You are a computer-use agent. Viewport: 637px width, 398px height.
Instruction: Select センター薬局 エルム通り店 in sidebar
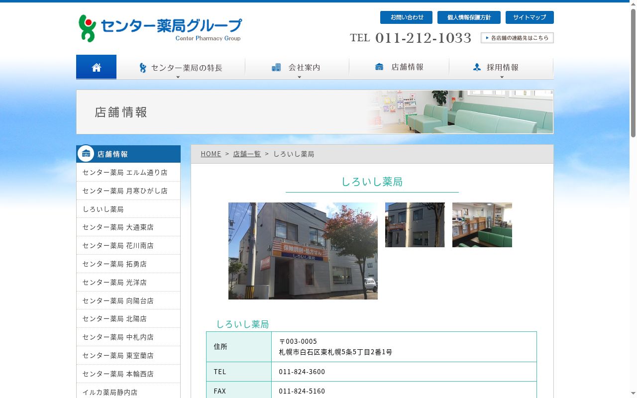tap(128, 173)
